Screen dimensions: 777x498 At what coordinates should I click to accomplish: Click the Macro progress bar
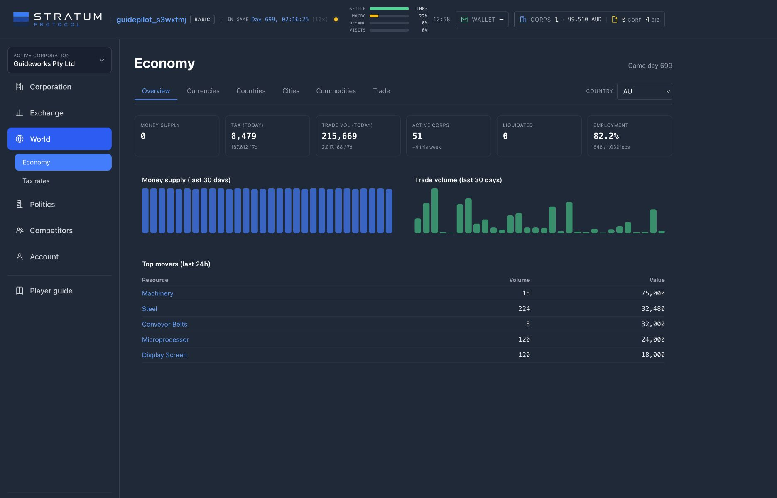coord(389,16)
